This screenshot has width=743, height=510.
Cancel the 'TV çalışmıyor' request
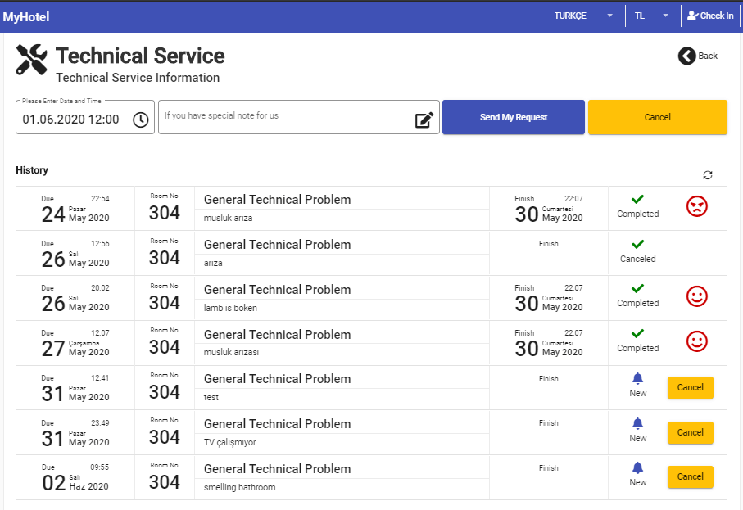[690, 432]
